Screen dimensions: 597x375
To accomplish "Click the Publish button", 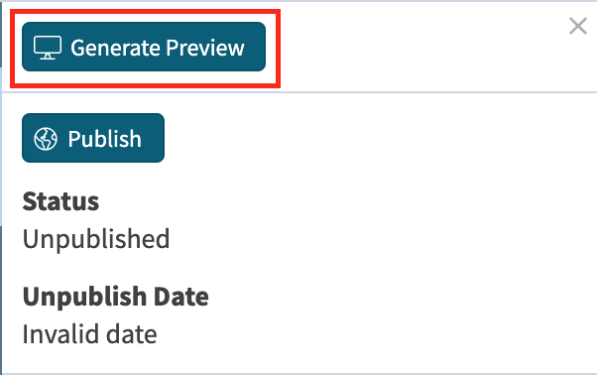I will tap(93, 138).
